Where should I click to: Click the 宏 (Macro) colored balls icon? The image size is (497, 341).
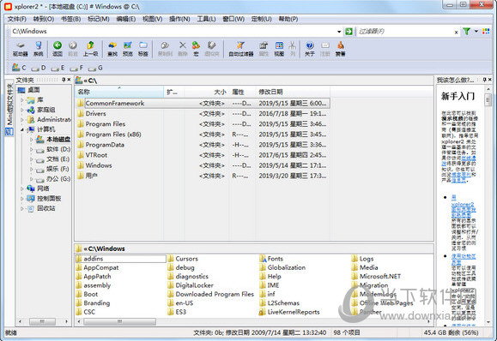(x=196, y=49)
